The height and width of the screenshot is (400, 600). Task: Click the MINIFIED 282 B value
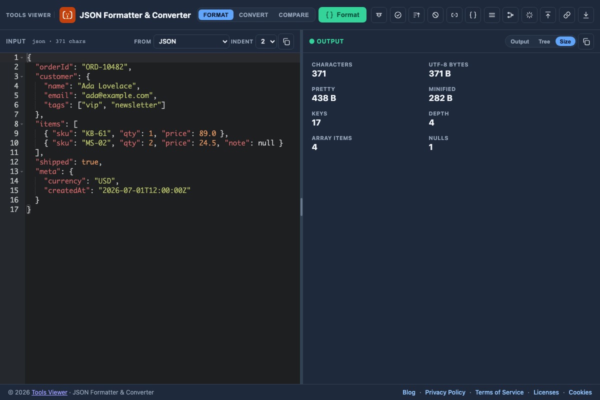coord(440,98)
